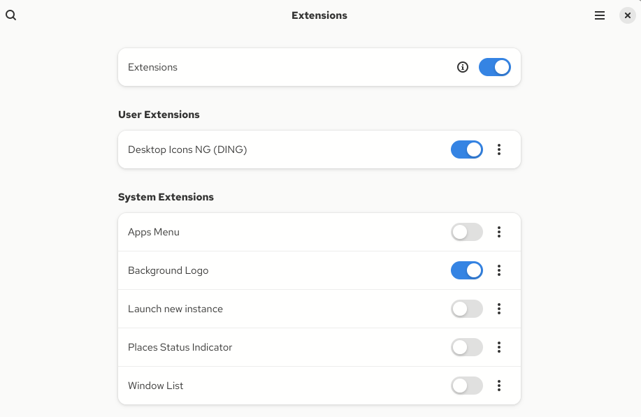Turn off the Background Logo switch
The image size is (641, 417).
point(466,270)
